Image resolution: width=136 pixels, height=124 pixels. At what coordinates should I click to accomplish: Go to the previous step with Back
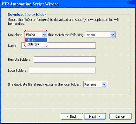pos(72,116)
